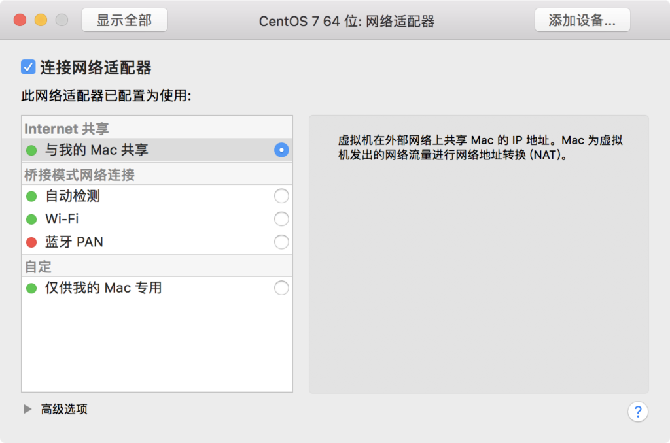Click green status dot beside 仅供我的 Mac 专用
Viewport: 670px width, 443px height.
coord(31,289)
